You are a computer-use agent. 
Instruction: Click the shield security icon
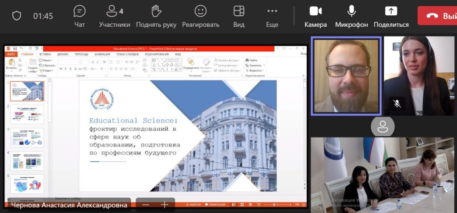(17, 16)
